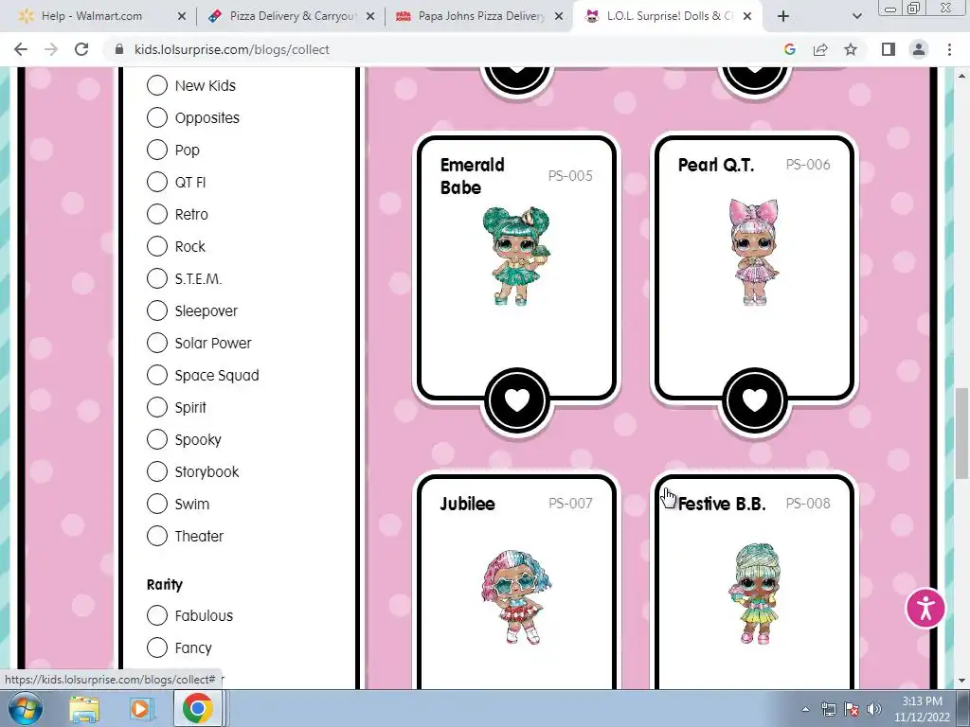
Task: Select the New Kids radio button
Action: 157,85
